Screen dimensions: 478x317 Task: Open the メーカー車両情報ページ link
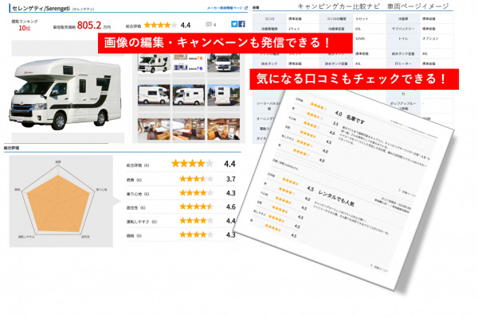pyautogui.click(x=225, y=8)
